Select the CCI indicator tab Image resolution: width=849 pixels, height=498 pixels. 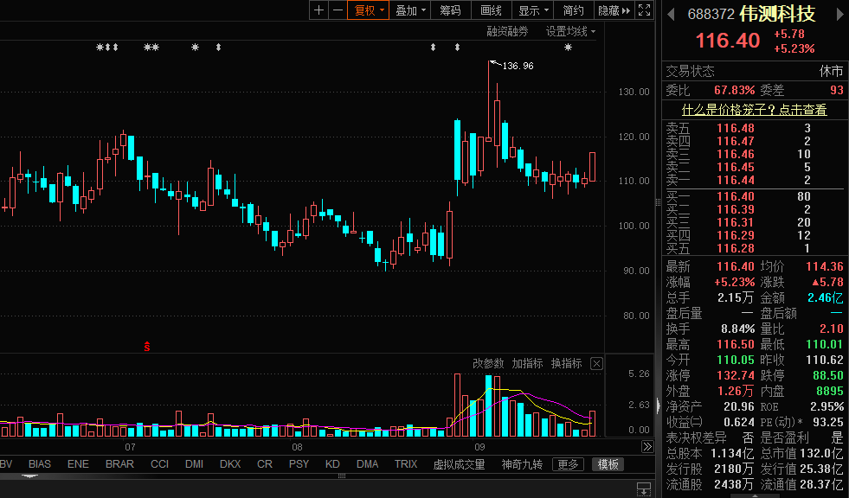pos(160,464)
